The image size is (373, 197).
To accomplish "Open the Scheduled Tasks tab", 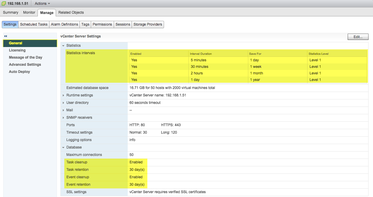I will pyautogui.click(x=34, y=24).
